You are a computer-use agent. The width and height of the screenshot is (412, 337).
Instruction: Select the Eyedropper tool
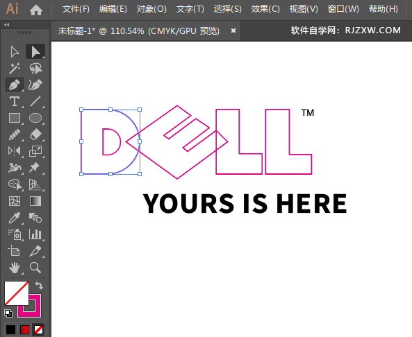[15, 218]
